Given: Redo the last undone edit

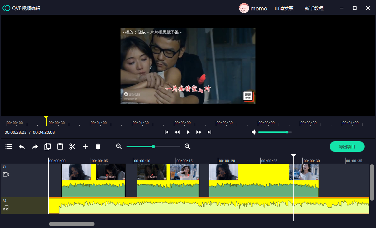Looking at the screenshot, I should pos(35,147).
